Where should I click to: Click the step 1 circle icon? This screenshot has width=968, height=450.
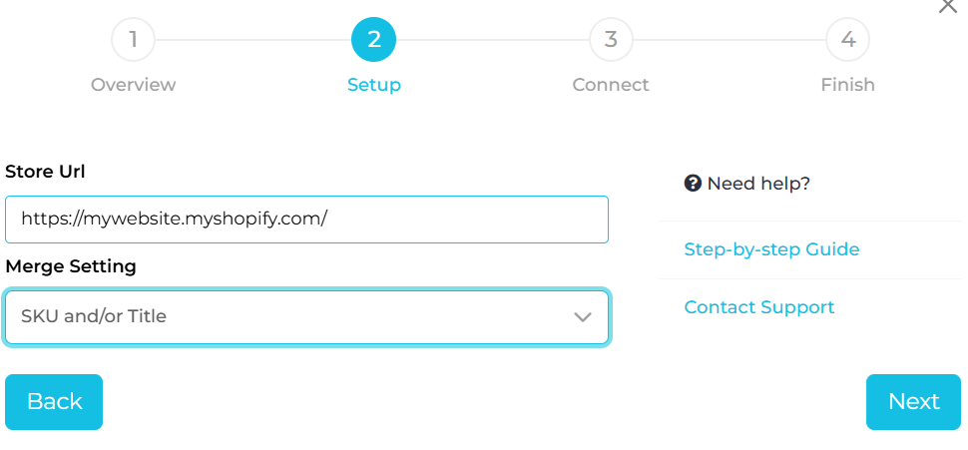click(x=133, y=40)
